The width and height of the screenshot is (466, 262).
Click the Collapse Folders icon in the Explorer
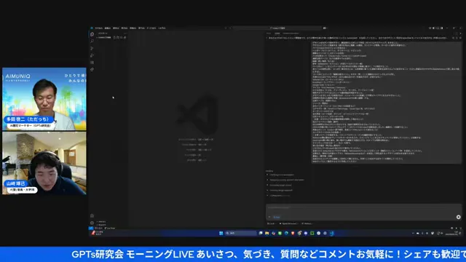[125, 38]
